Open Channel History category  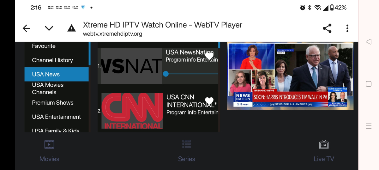click(x=52, y=60)
